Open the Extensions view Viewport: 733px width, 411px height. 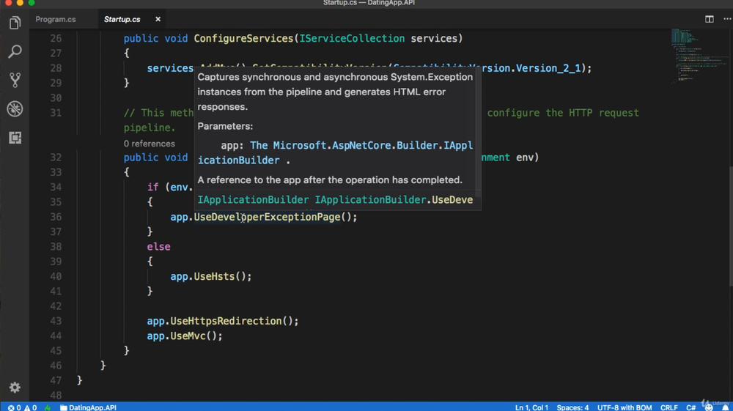click(x=15, y=138)
